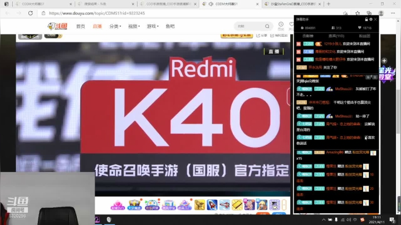401x225 pixels.
Task: Click the Douyu logo
Action: click(x=57, y=26)
